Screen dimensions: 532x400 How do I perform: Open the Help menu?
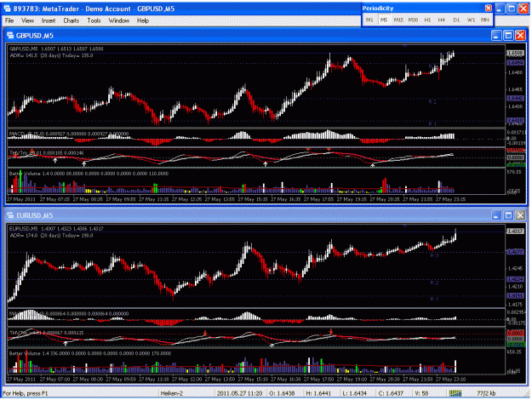pos(143,20)
